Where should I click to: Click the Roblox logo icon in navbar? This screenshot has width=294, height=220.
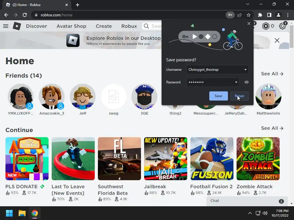[x=17, y=26]
